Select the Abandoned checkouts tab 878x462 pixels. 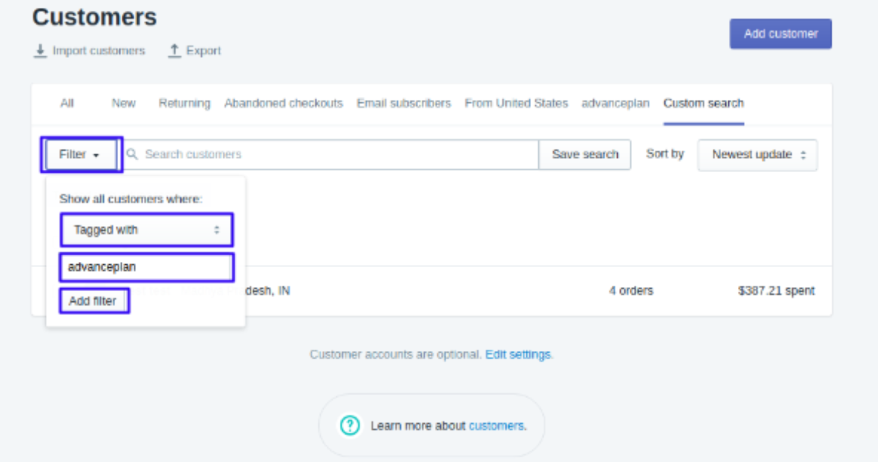[x=283, y=103]
